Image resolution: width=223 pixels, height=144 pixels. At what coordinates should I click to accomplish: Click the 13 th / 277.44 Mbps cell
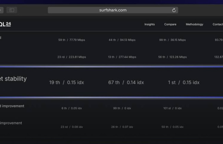point(122,57)
